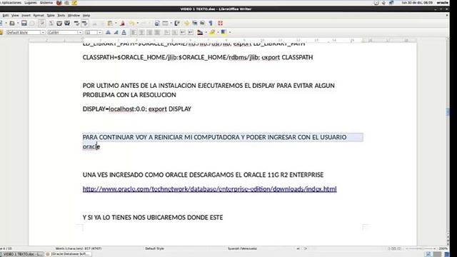Click the zoom slider in status bar

click(x=421, y=248)
